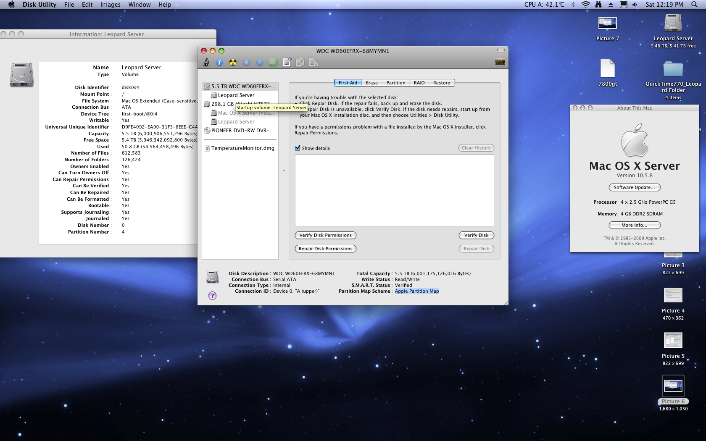Open Spotlight search magnifier
This screenshot has height=441, width=706.
[694, 5]
